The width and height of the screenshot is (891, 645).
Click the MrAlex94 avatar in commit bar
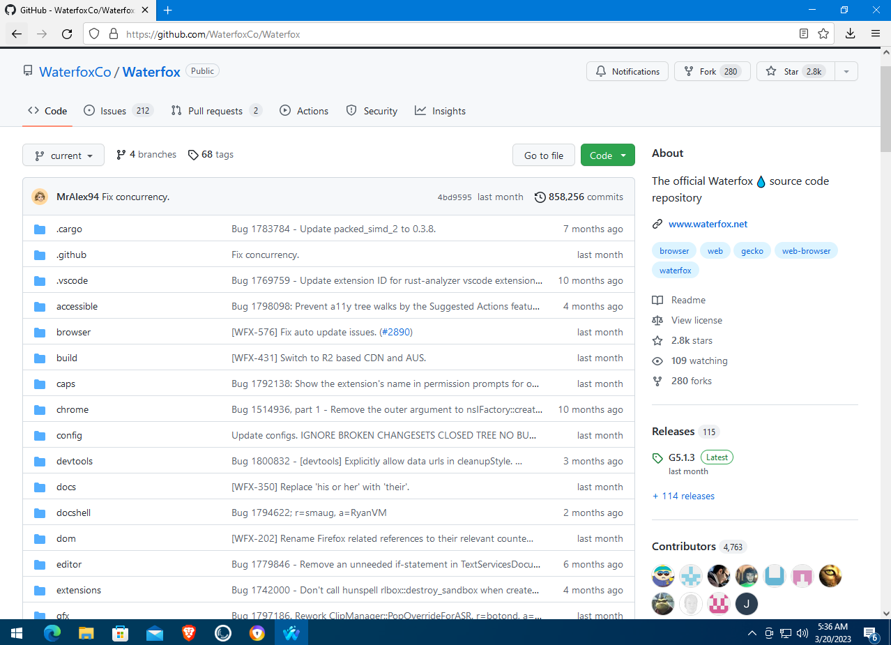pyautogui.click(x=40, y=197)
